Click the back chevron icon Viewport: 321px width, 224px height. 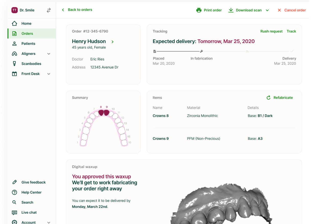63,10
